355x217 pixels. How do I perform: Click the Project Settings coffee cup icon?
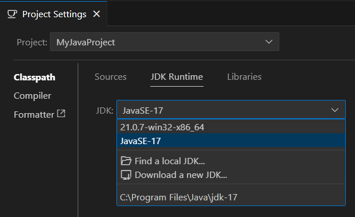(12, 14)
